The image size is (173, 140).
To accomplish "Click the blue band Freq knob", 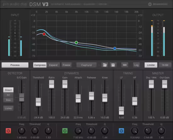I will 135,131.
